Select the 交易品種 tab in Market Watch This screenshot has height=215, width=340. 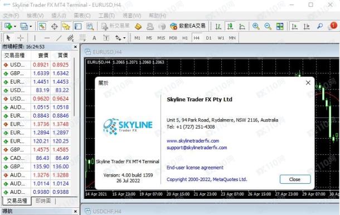17,201
